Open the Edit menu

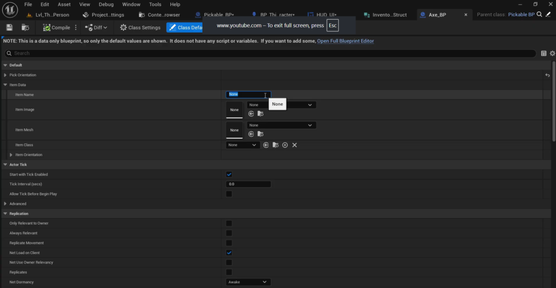pyautogui.click(x=45, y=4)
